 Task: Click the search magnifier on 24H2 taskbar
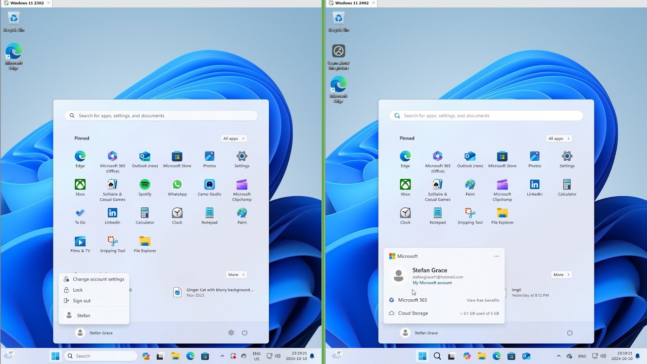(x=437, y=356)
